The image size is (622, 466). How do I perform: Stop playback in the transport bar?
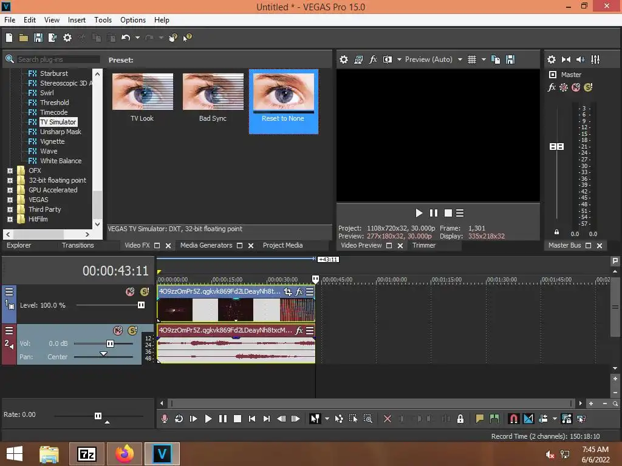[x=238, y=419]
